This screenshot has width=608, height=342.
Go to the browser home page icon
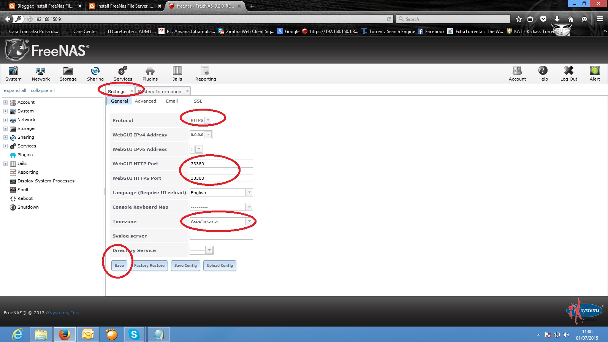[570, 19]
